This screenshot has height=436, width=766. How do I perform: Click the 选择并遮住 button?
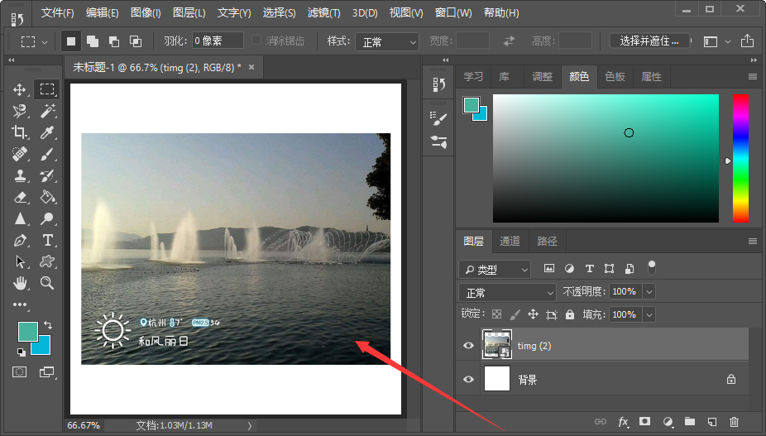pyautogui.click(x=649, y=41)
